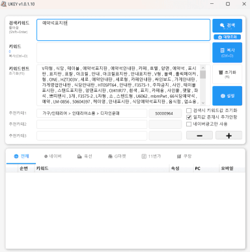Switch to the 11번가 tab
The image size is (250, 252).
(151, 156)
